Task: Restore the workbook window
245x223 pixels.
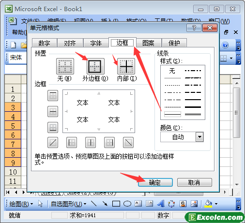Action: (x=226, y=32)
